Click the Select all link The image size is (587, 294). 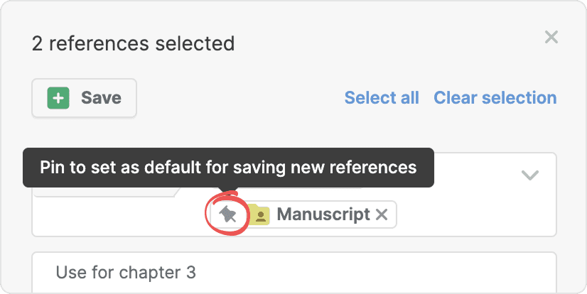pyautogui.click(x=382, y=98)
